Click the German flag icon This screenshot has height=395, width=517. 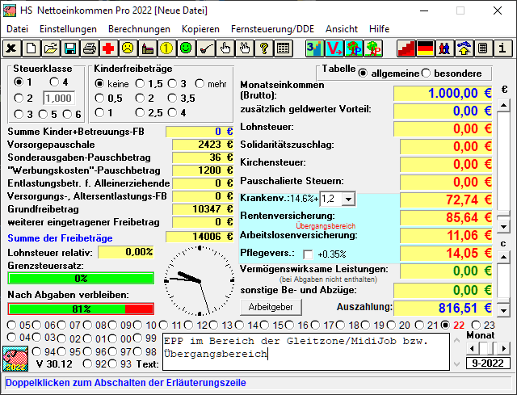point(425,48)
